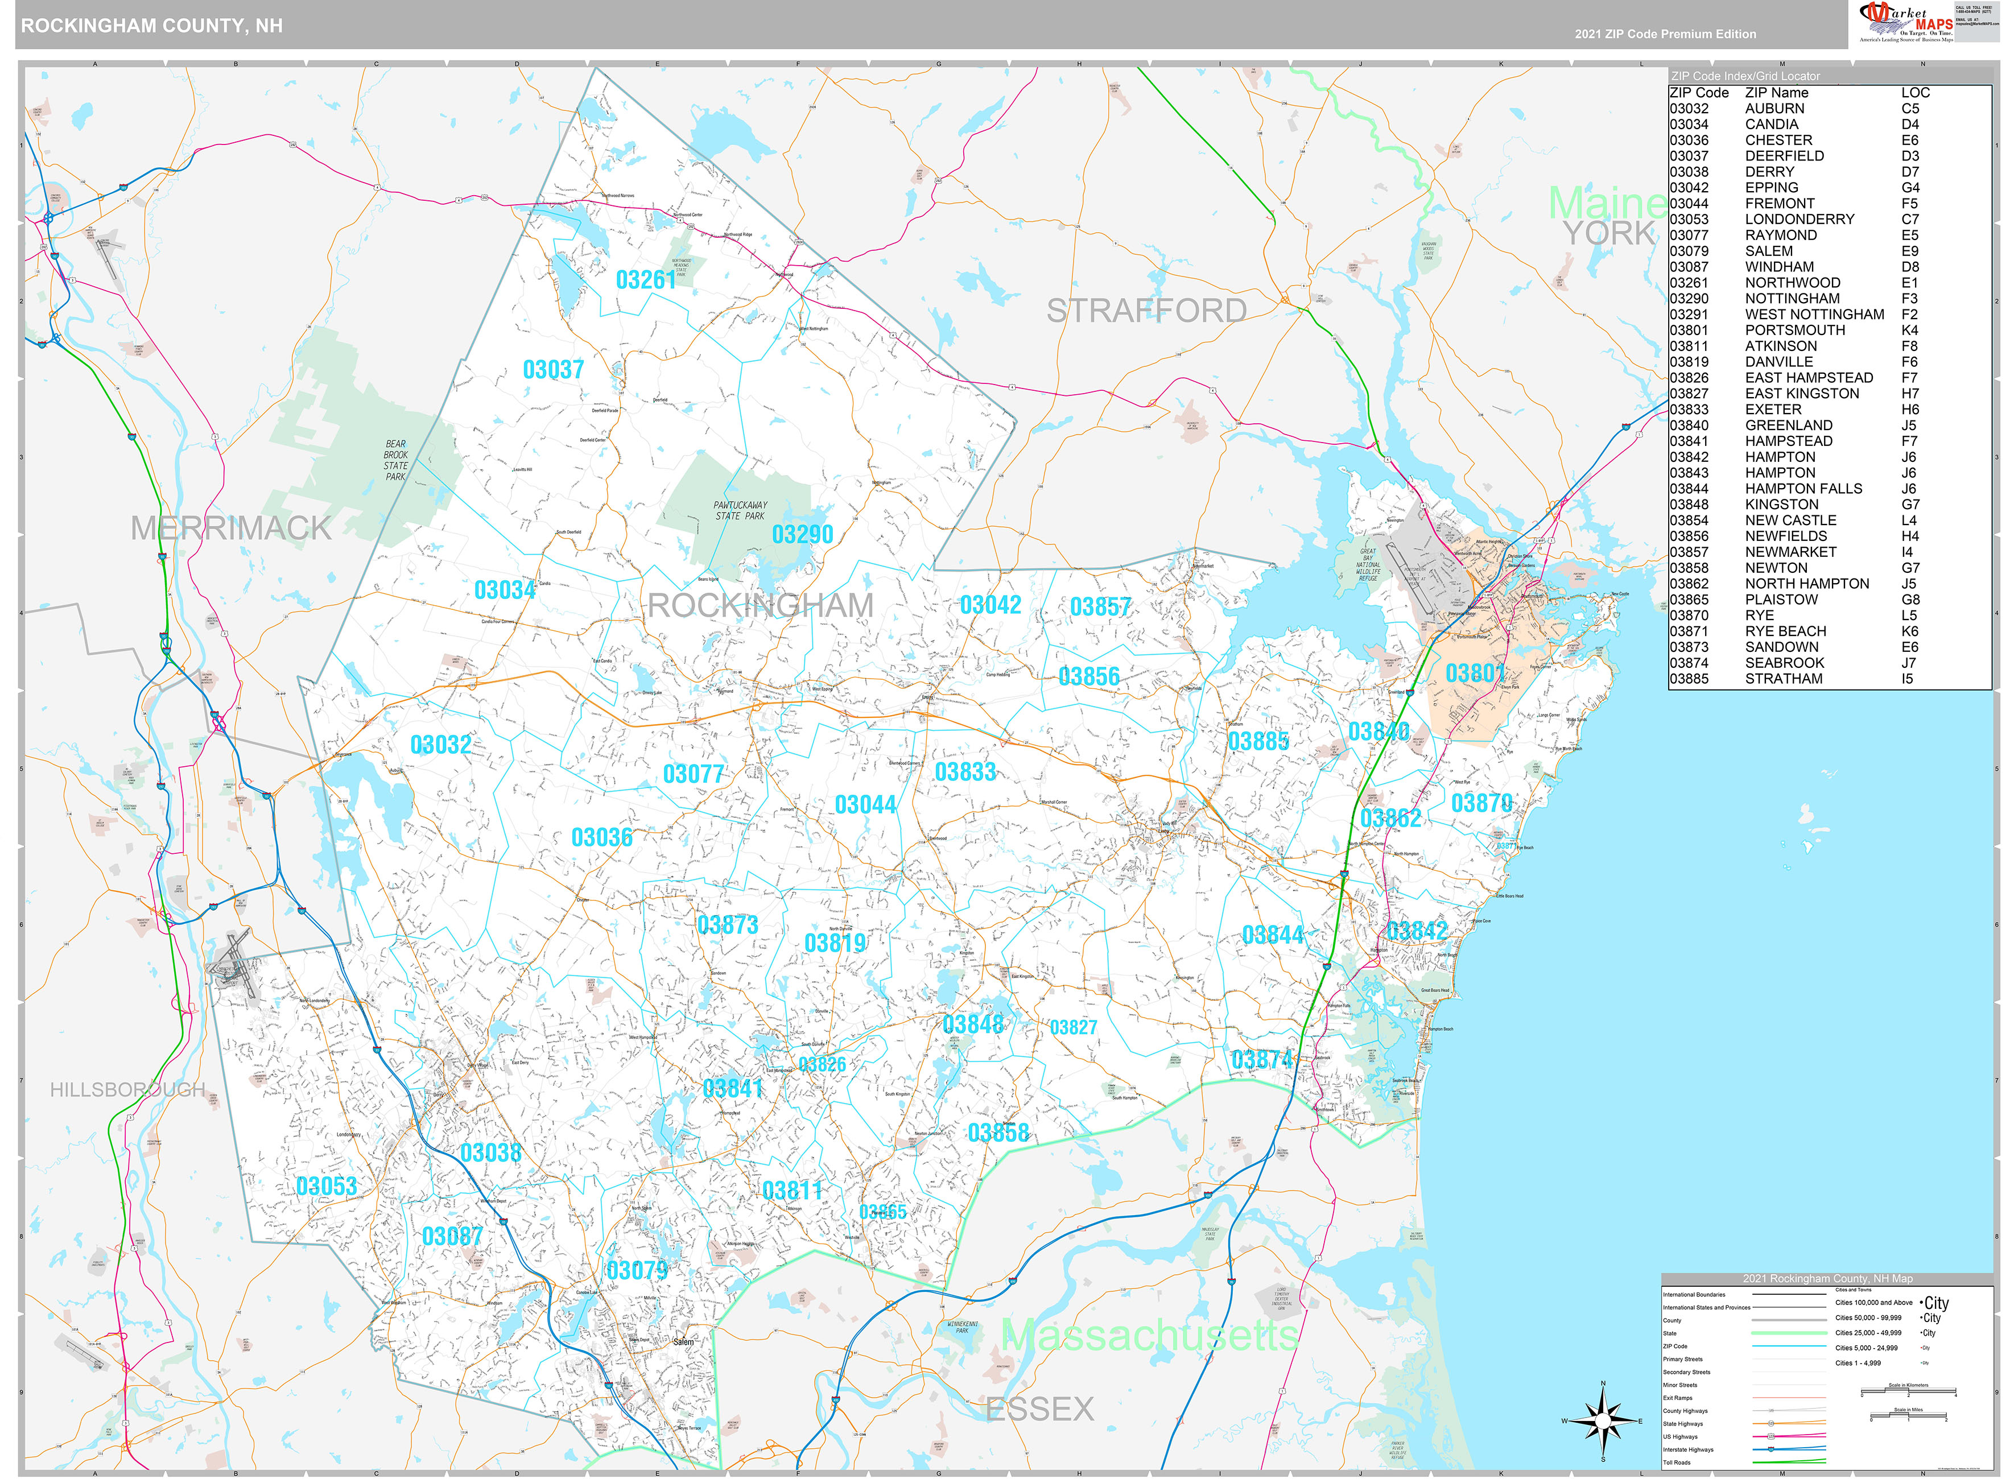The width and height of the screenshot is (2010, 1479).
Task: Click the US Highways shield symbol in legend
Action: click(x=1771, y=1437)
